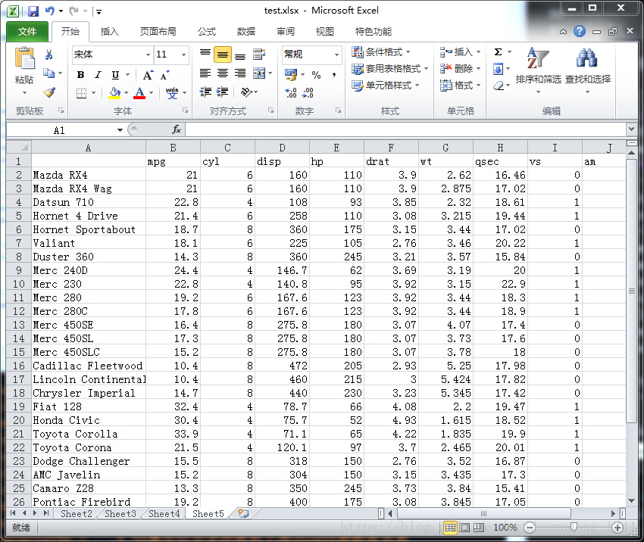Click Increase Decimal icon
Viewport: 644px width, 542px height.
tap(291, 93)
